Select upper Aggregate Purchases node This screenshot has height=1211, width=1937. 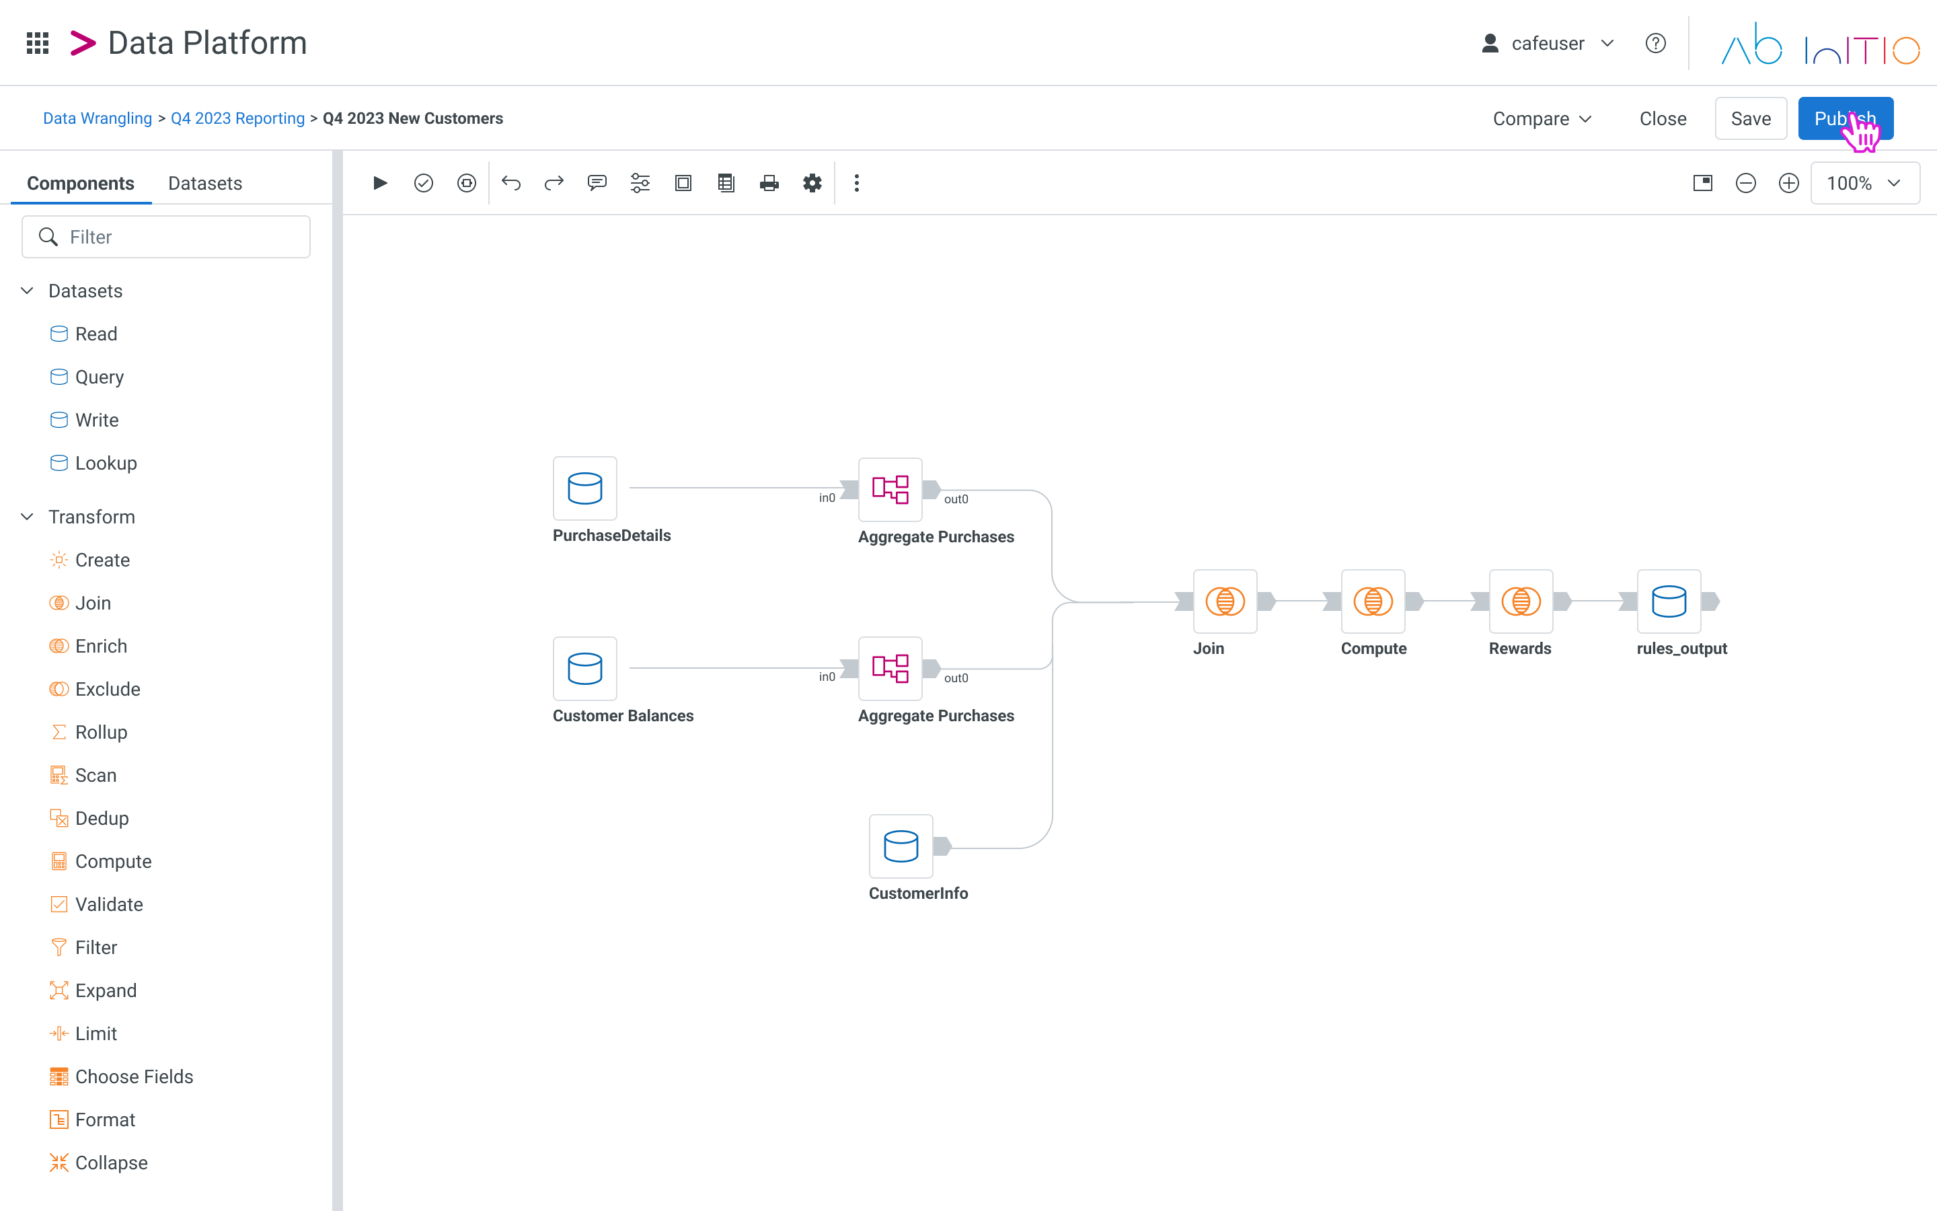coord(890,489)
